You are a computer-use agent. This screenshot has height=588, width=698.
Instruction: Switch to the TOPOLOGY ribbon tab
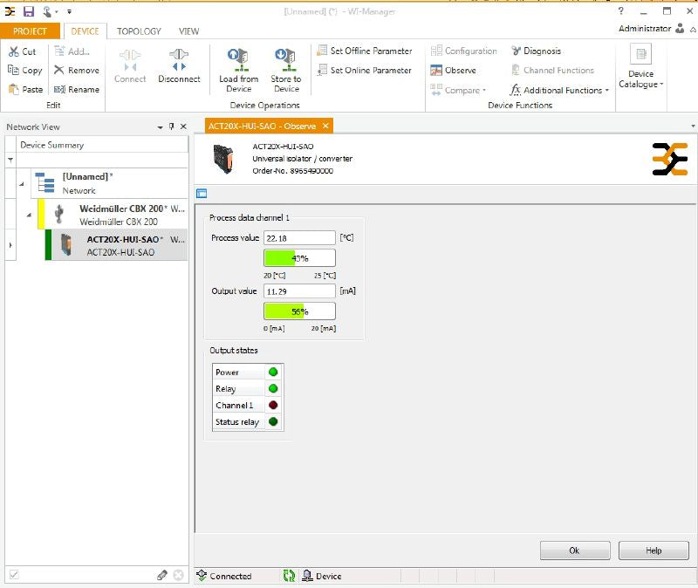click(139, 31)
